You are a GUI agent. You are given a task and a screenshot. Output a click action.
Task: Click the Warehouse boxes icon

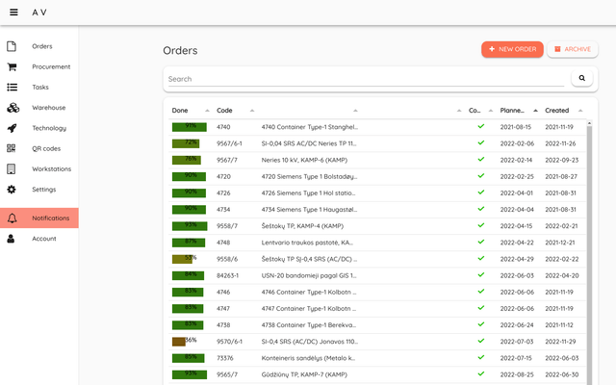click(12, 108)
